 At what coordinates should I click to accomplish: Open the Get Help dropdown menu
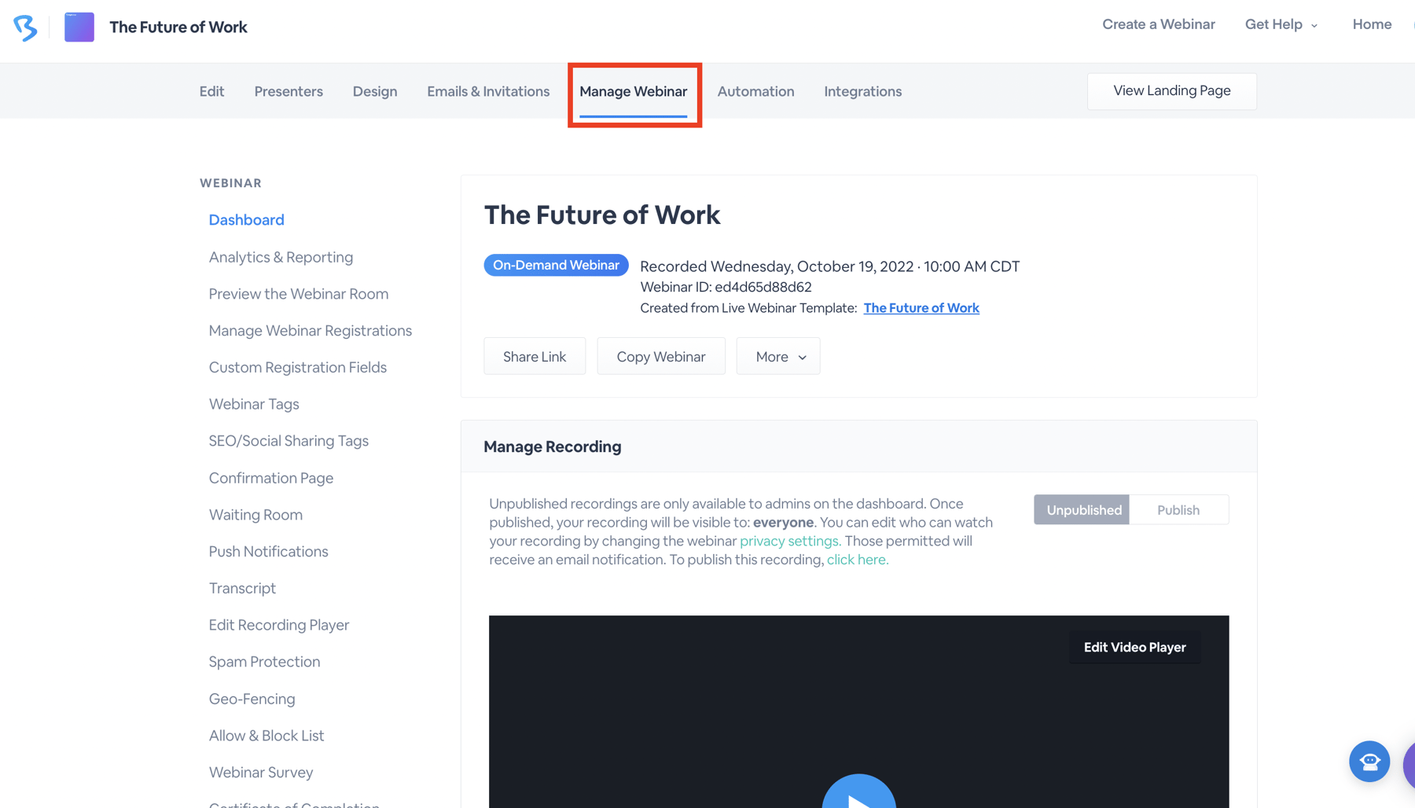click(x=1281, y=24)
